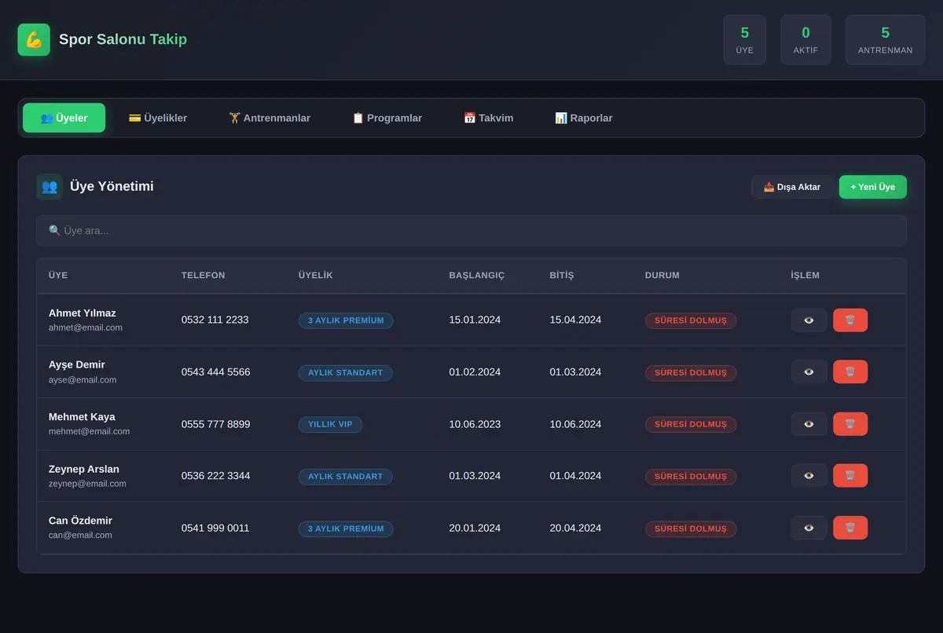Click the ÜYE count stat card

click(x=745, y=40)
